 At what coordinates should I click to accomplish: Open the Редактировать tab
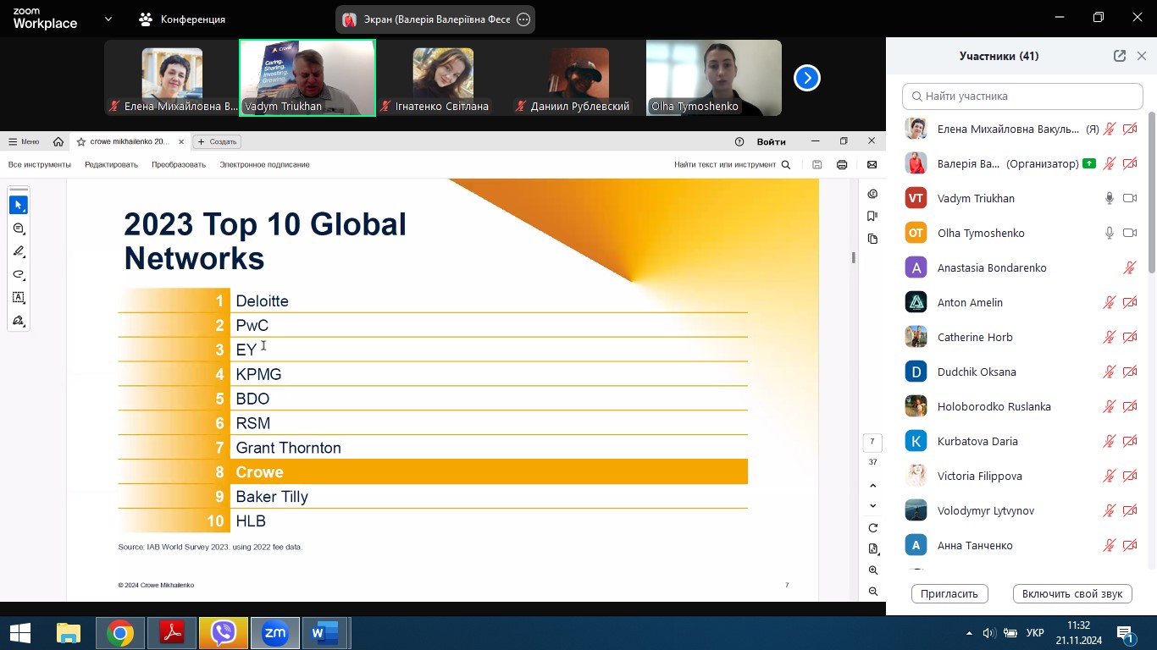[111, 165]
